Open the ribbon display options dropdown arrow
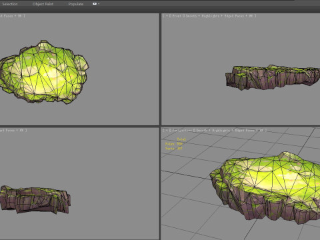 99,4
